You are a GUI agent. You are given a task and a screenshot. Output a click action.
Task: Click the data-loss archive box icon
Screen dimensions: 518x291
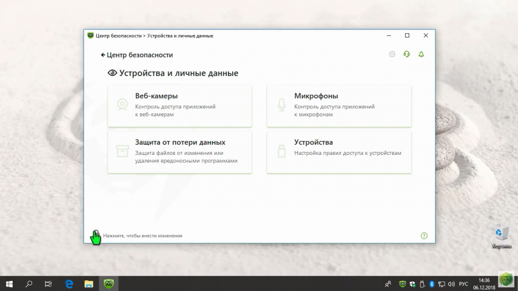coord(122,151)
